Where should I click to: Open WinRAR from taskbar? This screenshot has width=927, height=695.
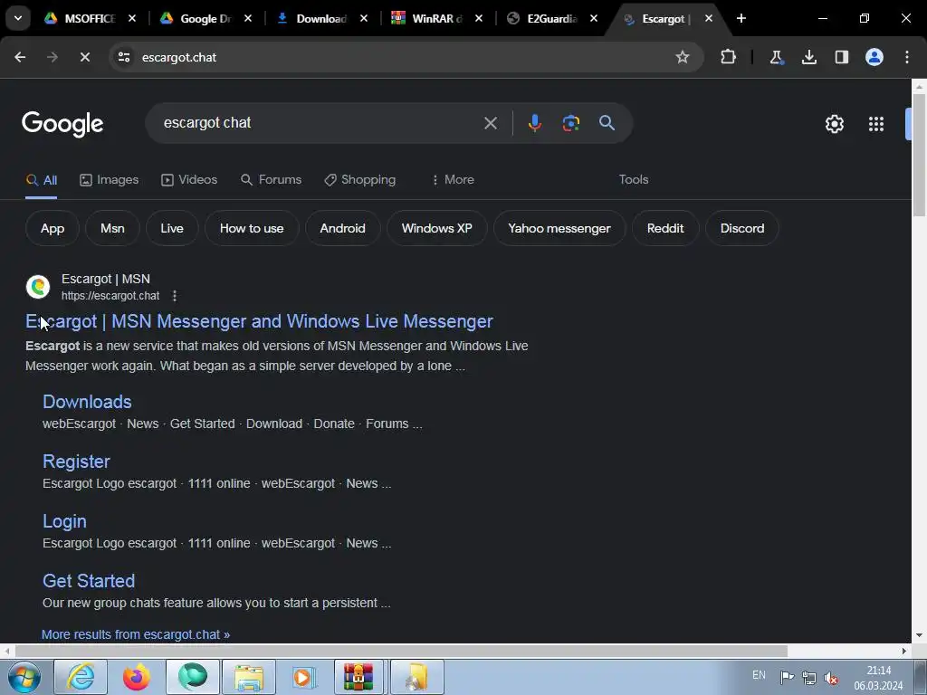(359, 677)
